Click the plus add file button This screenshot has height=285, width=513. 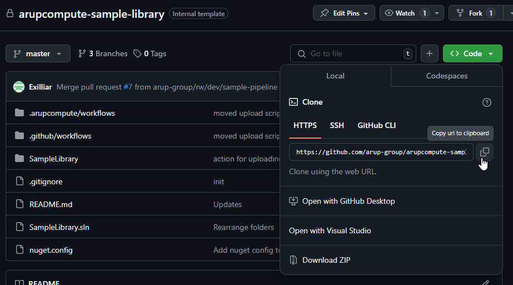(429, 53)
